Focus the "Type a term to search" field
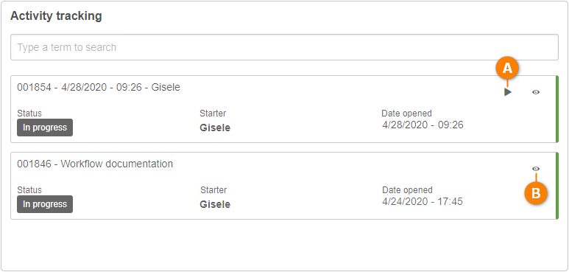Screen dimensions: 569x272 tap(284, 47)
